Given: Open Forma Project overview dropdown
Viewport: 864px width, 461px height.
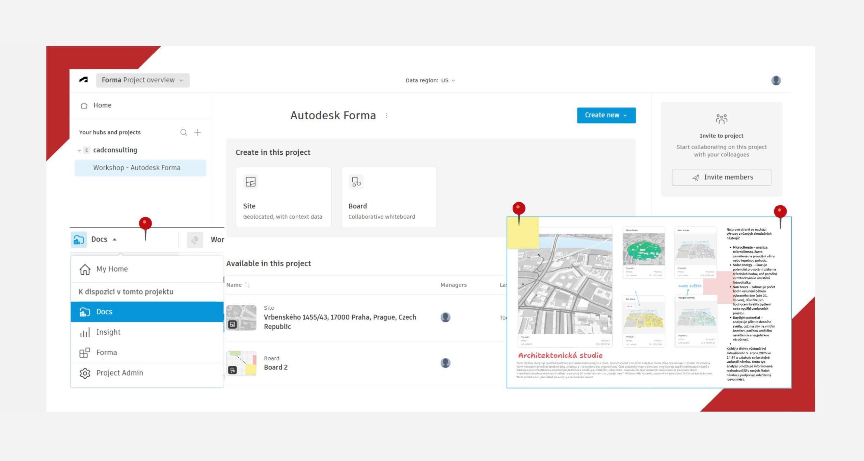Looking at the screenshot, I should click(x=142, y=80).
